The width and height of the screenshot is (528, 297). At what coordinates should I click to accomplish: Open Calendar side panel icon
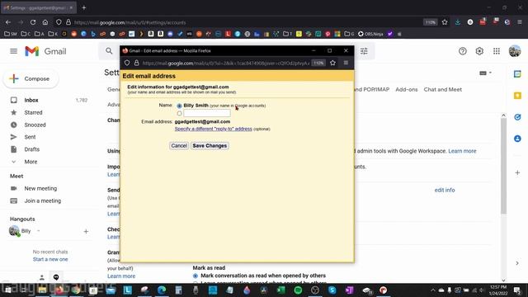[x=517, y=74]
